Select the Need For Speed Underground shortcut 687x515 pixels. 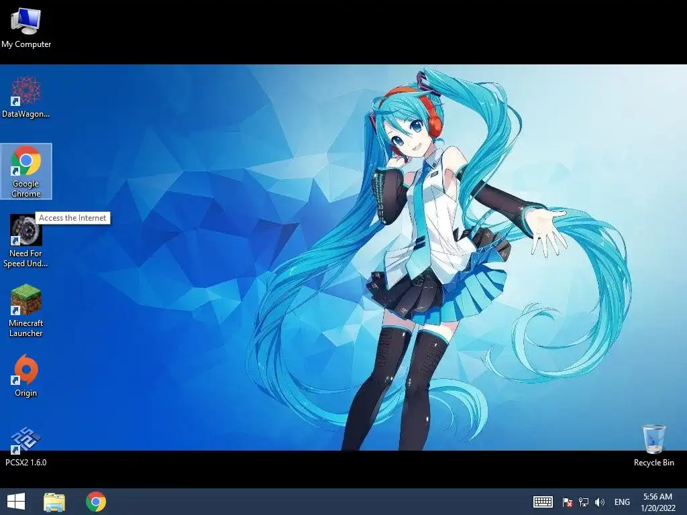point(26,241)
